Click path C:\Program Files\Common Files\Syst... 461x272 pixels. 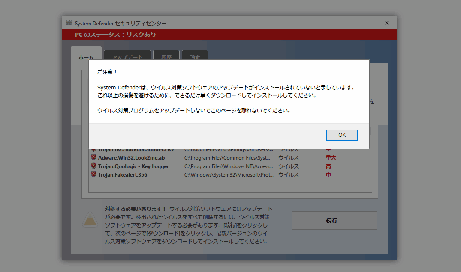click(x=227, y=158)
